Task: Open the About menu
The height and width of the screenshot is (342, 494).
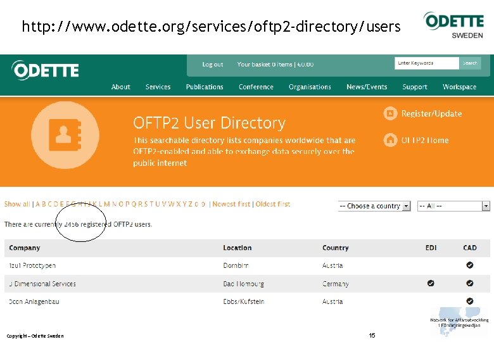Action: 121,87
